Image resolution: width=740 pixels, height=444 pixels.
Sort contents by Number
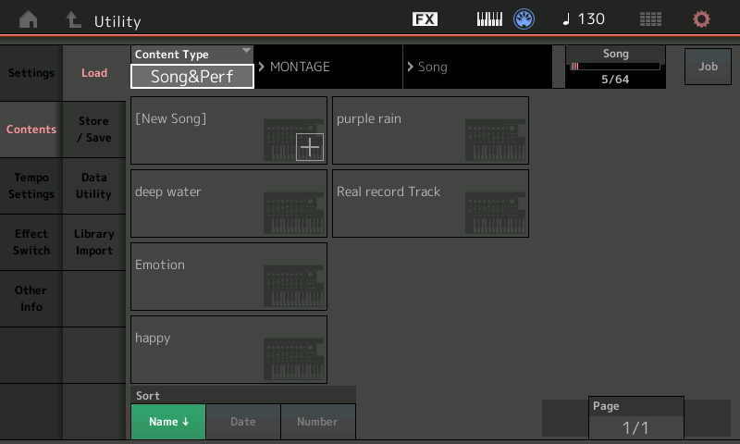[317, 422]
